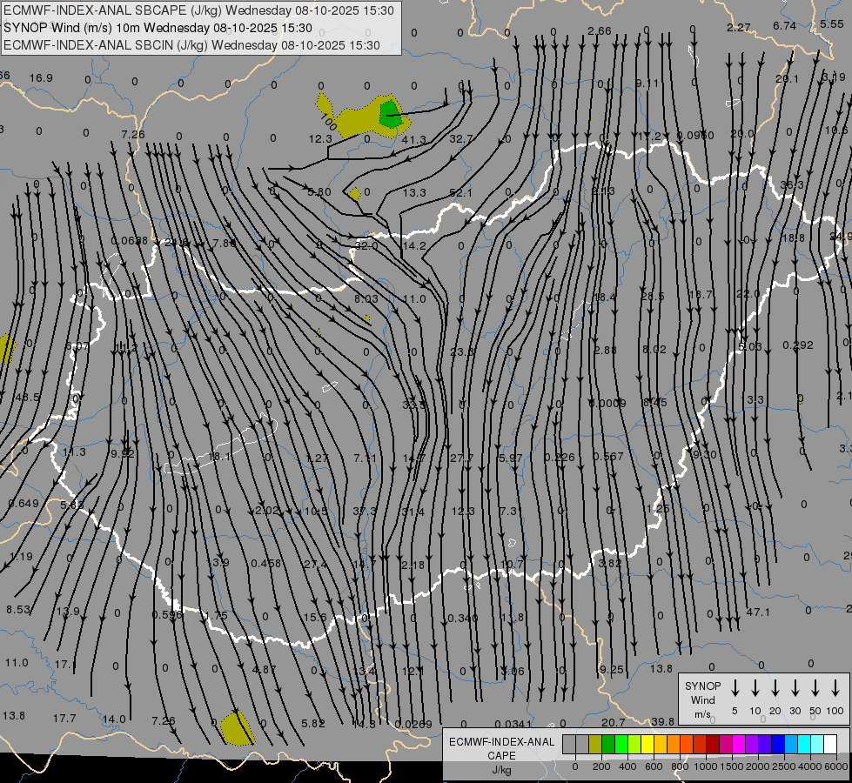Click the '5.82' value near bottom

[313, 723]
